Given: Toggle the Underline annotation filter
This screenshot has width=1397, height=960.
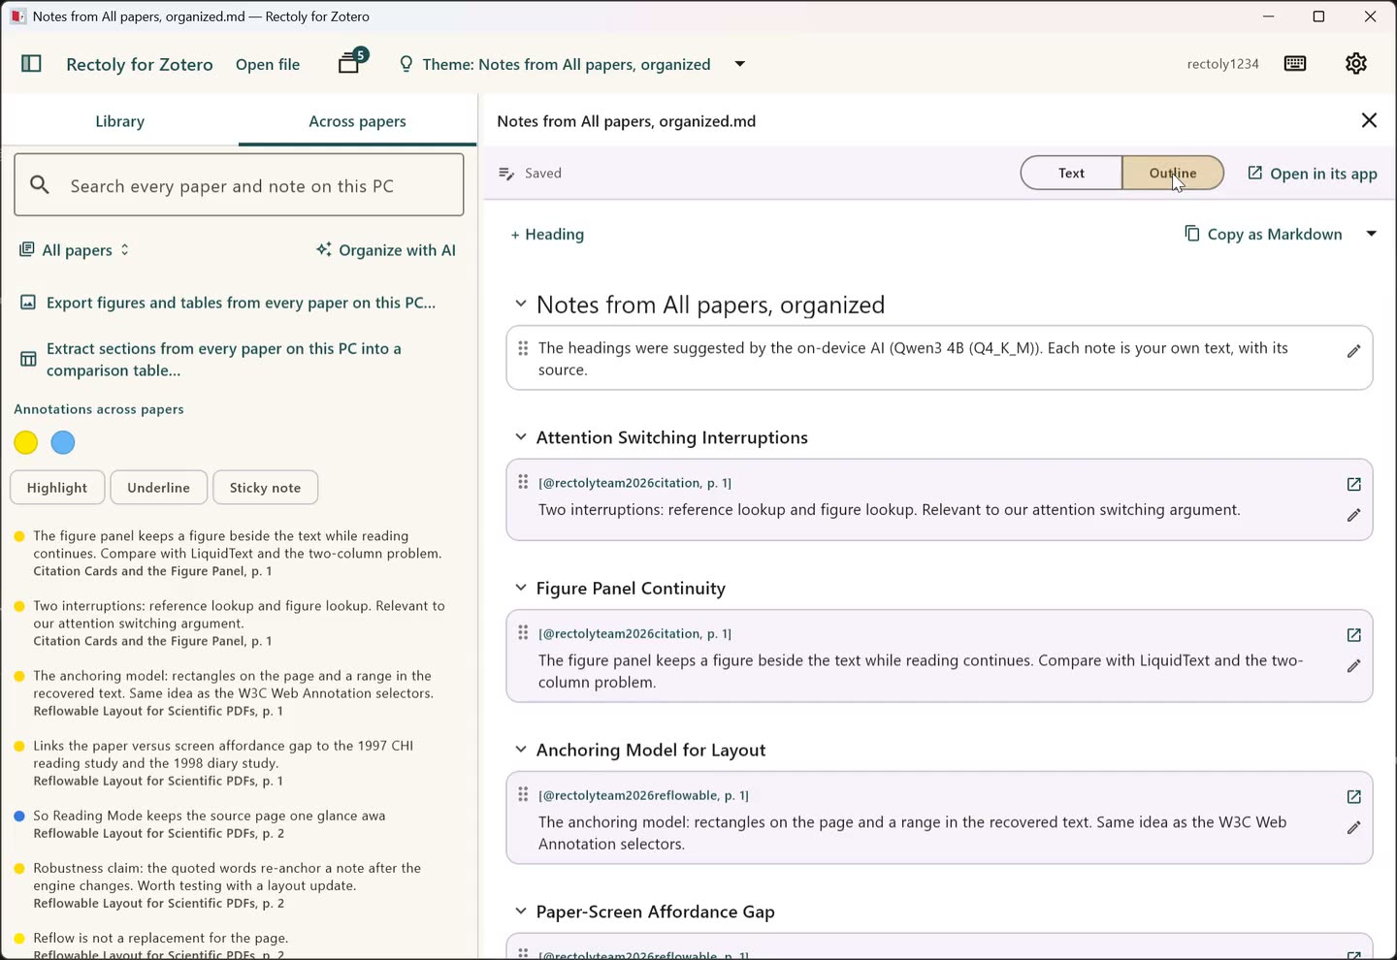Looking at the screenshot, I should coord(158,488).
